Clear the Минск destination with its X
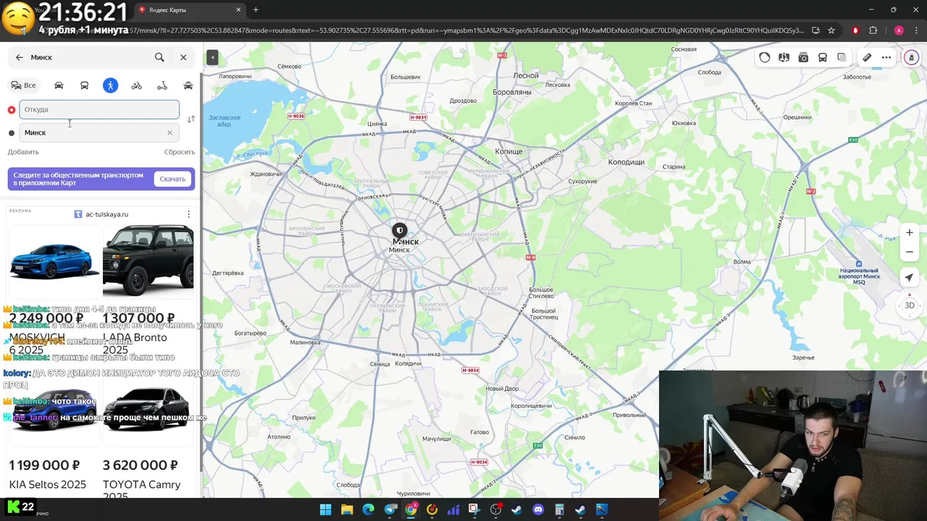This screenshot has height=521, width=927. click(x=169, y=132)
